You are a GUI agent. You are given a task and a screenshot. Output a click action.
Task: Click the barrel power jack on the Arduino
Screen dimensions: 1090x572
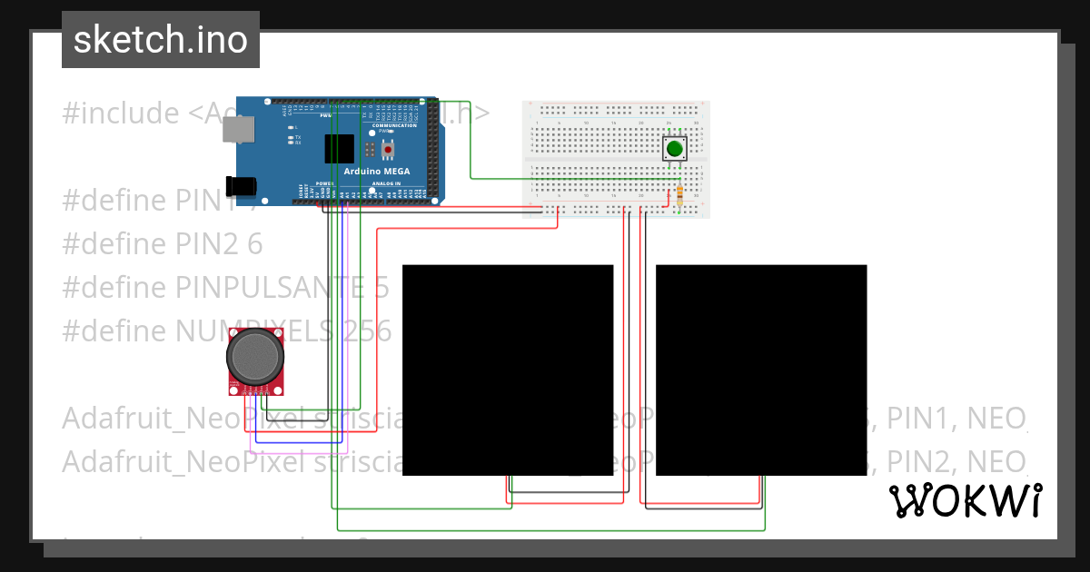coord(242,186)
